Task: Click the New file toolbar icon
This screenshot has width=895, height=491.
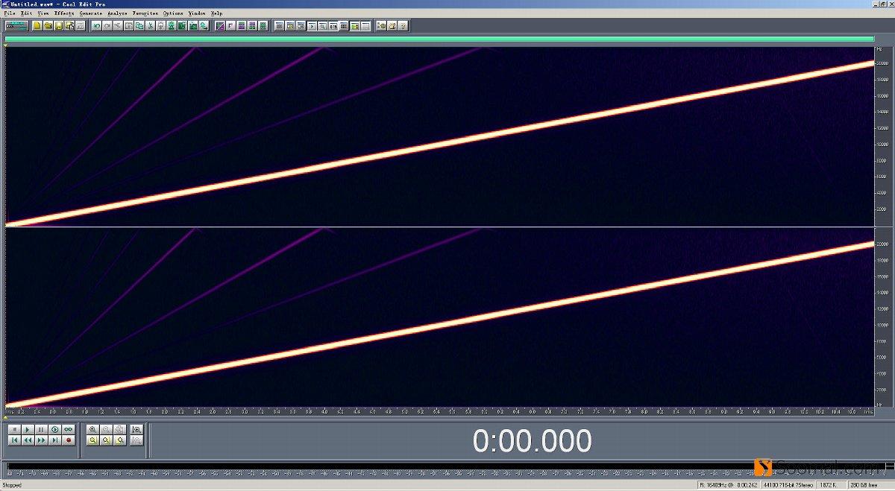Action: [37, 25]
